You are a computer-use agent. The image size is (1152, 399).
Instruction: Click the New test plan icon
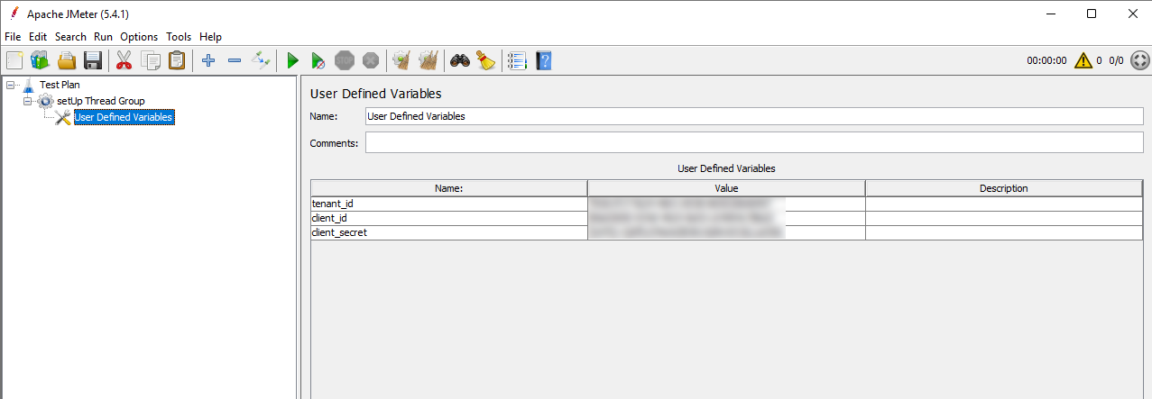[x=14, y=60]
